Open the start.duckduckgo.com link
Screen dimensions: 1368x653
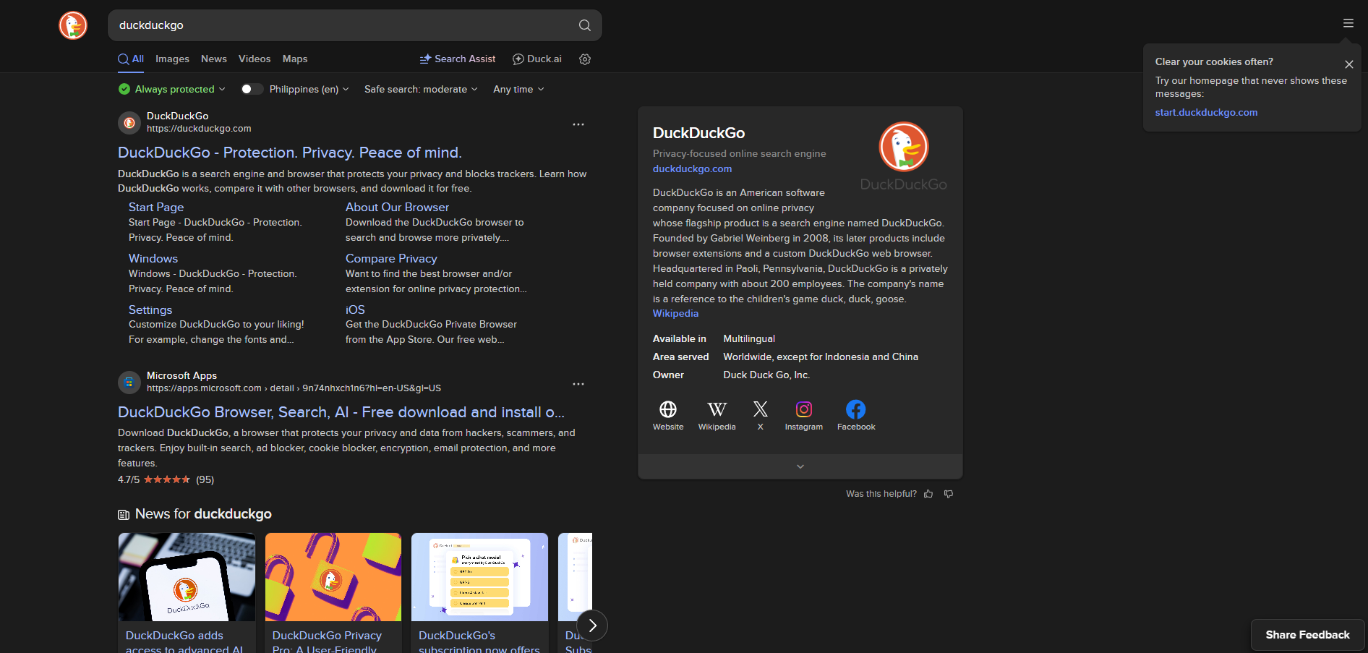click(1206, 112)
